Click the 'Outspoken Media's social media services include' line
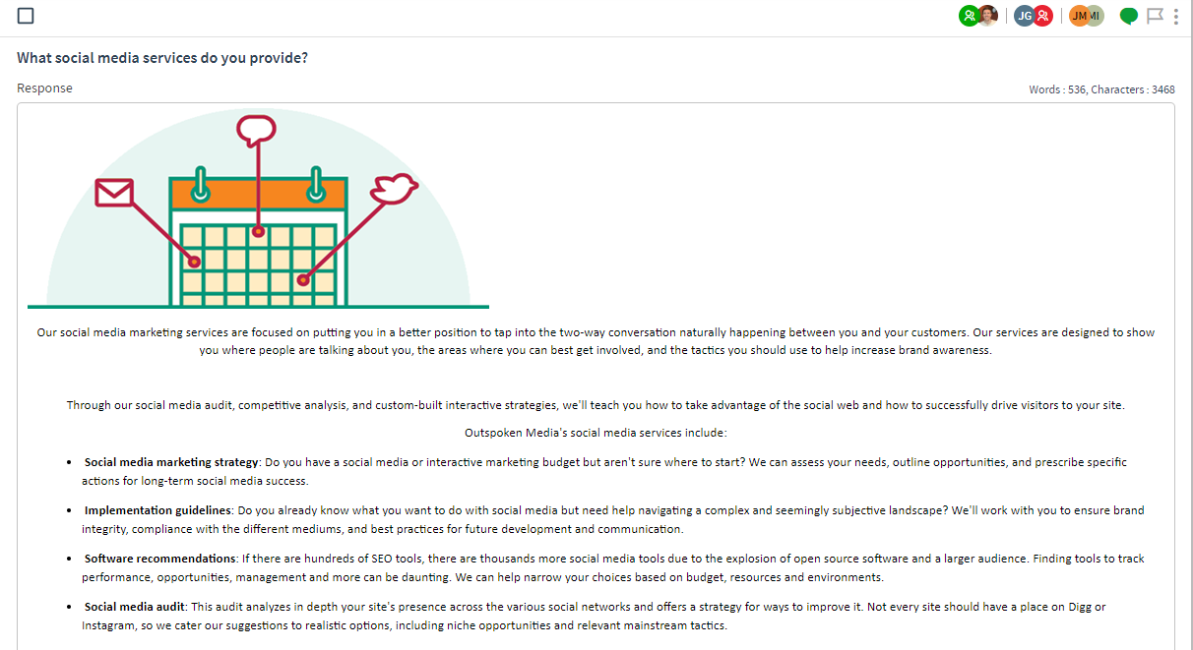The height and width of the screenshot is (650, 1193). coord(596,433)
